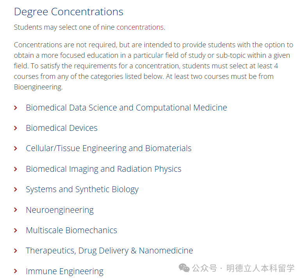Expand chevron beside Systems and Synthetic Biology
This screenshot has width=304, height=280.
[16, 189]
